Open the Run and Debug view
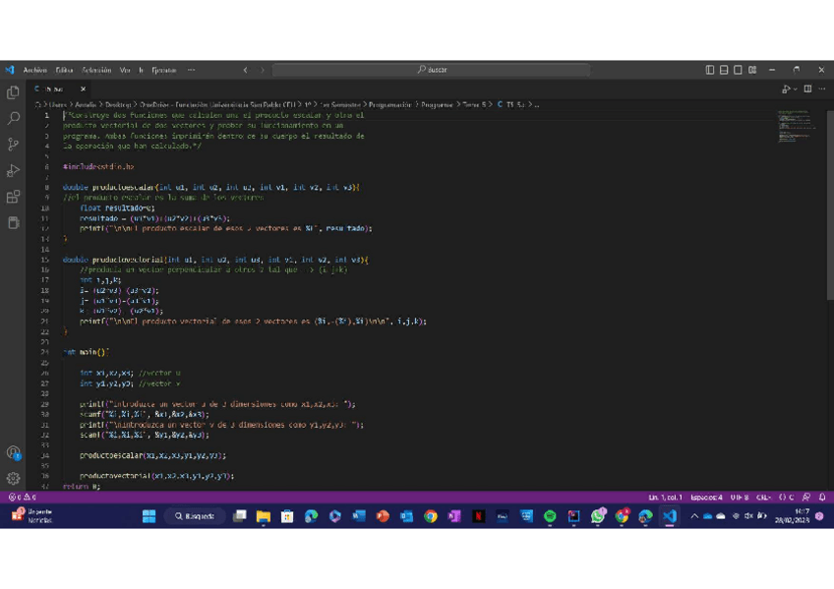 [13, 171]
